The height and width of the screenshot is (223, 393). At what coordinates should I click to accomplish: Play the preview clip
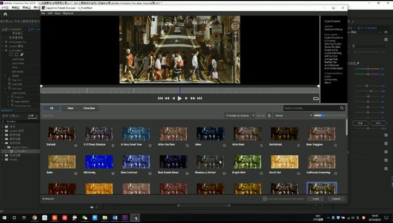(x=180, y=99)
